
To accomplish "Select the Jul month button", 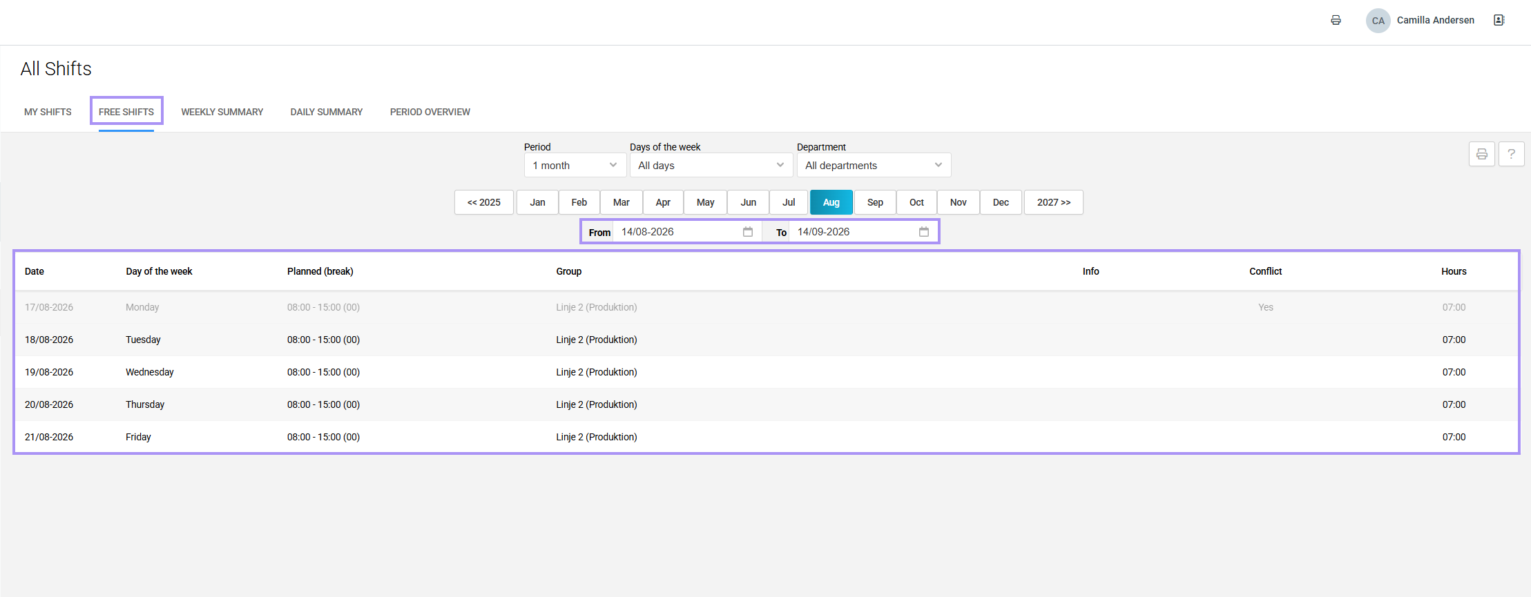I will click(789, 202).
